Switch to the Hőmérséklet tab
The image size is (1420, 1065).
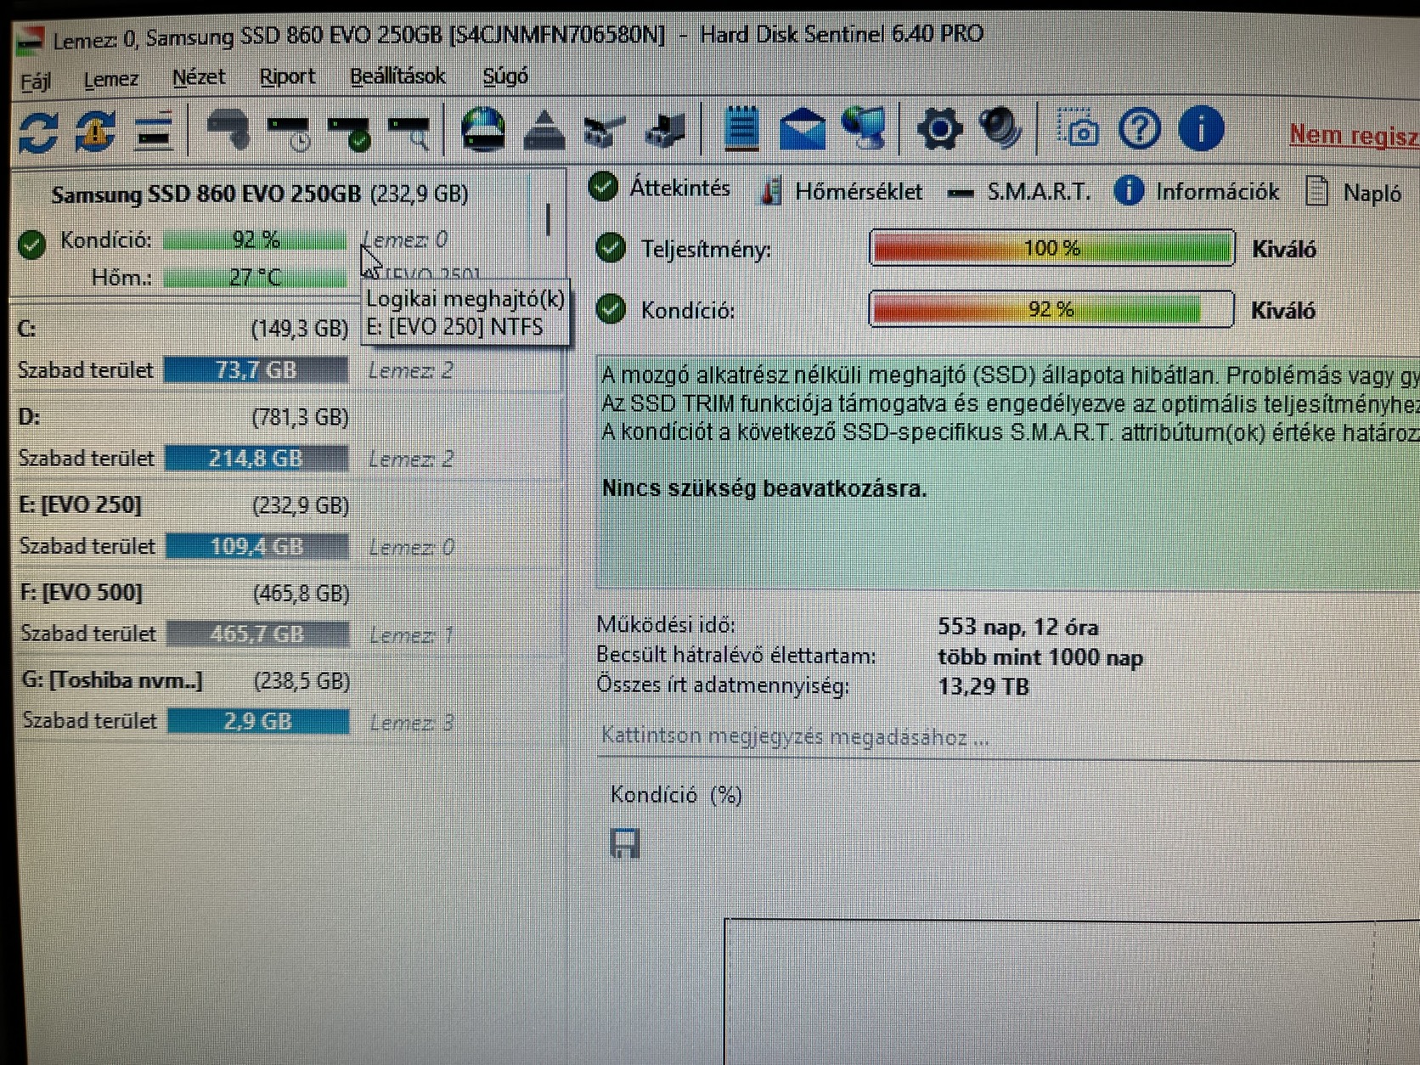point(841,191)
